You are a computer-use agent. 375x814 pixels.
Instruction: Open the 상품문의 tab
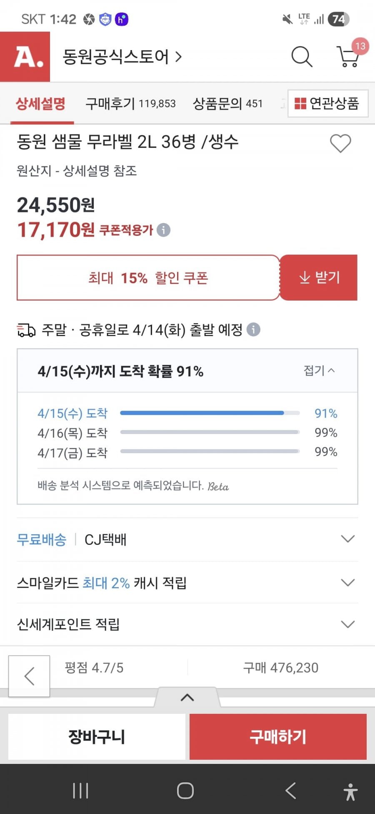click(x=227, y=104)
